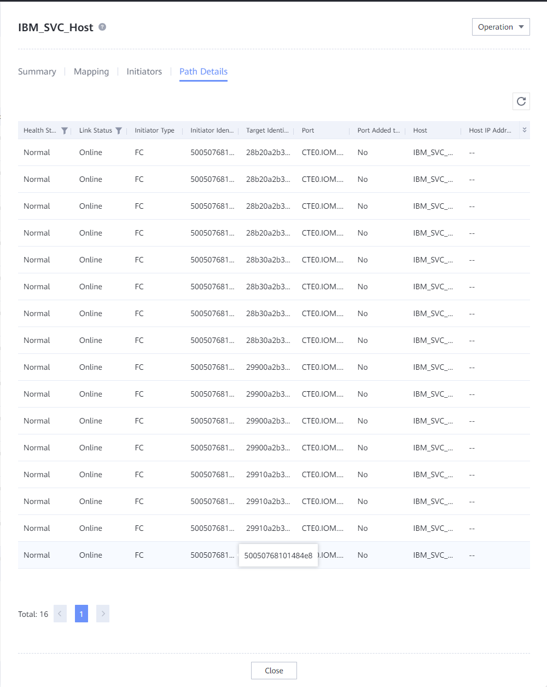Switch to the Summary tab

[x=37, y=71]
